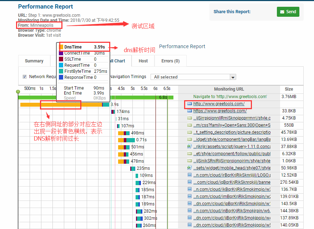This screenshot has height=229, width=314.
Task: Click the script icon beside mobile_head/style07 row
Action: click(x=189, y=168)
